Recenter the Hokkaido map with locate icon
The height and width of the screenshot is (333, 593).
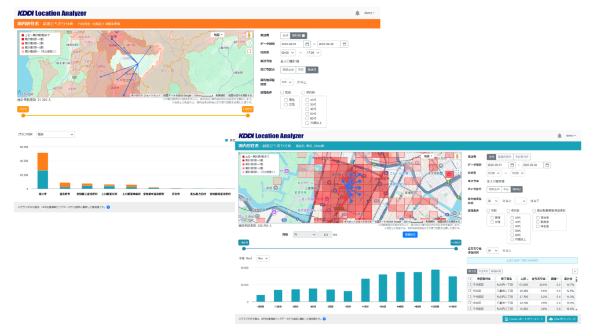[249, 43]
